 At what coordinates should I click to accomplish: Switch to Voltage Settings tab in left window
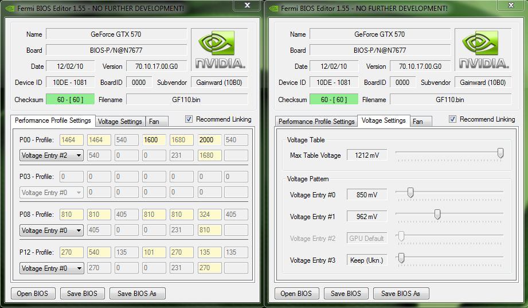(x=120, y=122)
